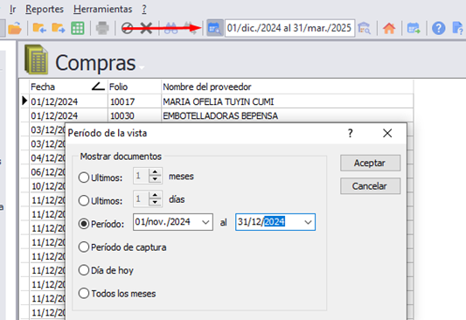This screenshot has height=320, width=466.
Task: Select the Ultimos días radio button
Action: pos(84,200)
